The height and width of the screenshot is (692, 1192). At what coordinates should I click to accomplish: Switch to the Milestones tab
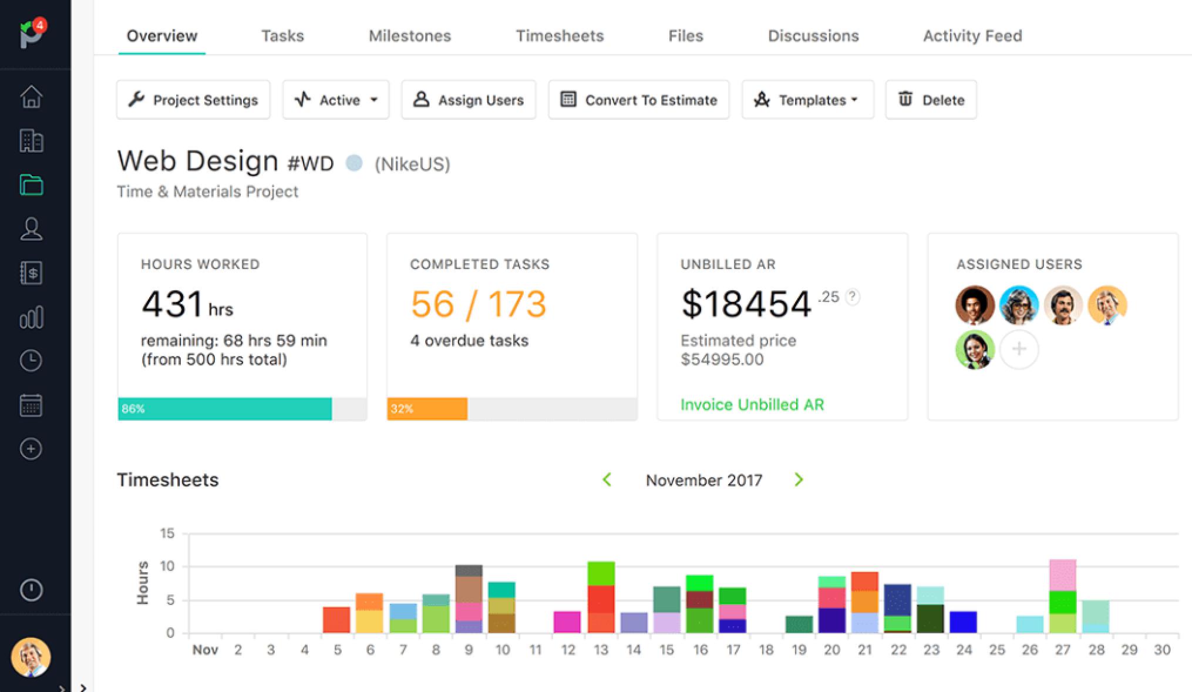409,36
